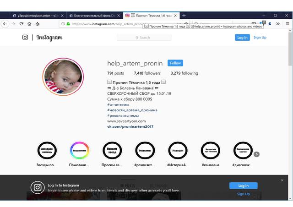293x207 pixels.
Task: Open the #отчеттемы hashtag
Action: point(118,104)
